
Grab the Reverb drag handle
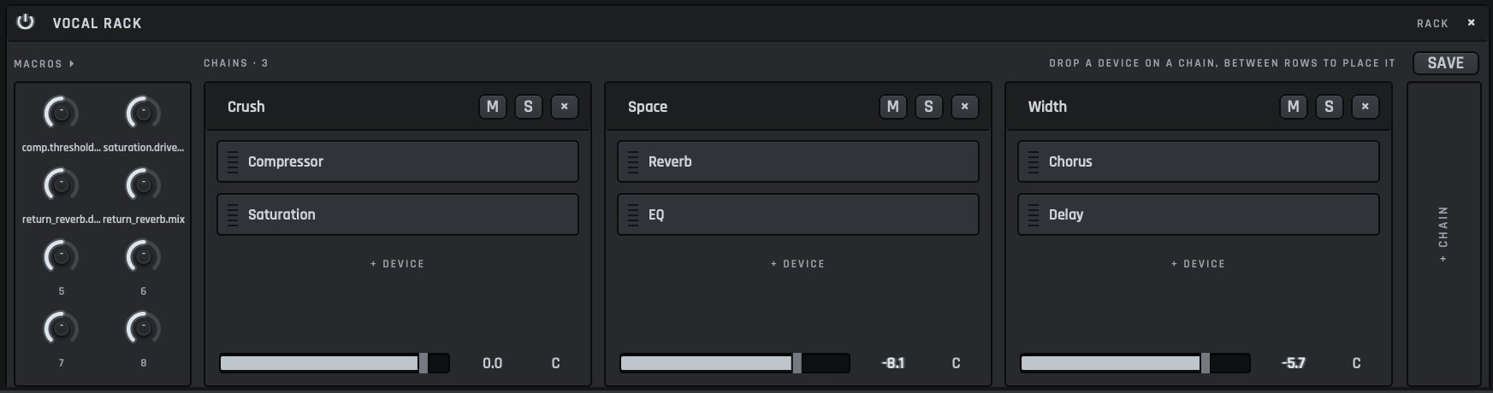tap(633, 161)
